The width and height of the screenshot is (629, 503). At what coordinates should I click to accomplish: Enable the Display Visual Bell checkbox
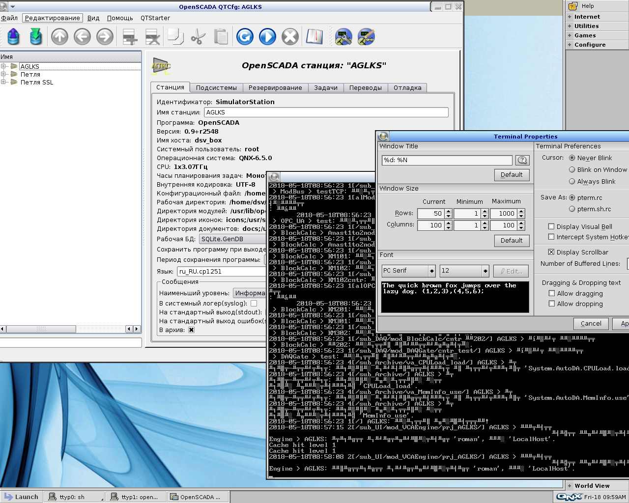[x=551, y=226]
